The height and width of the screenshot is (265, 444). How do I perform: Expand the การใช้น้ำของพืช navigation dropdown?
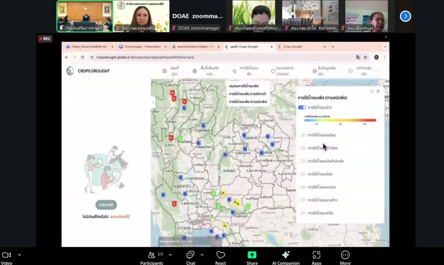click(248, 71)
